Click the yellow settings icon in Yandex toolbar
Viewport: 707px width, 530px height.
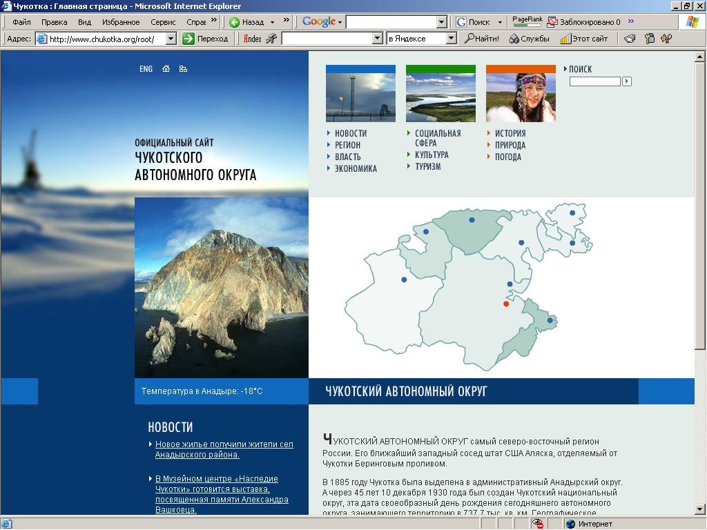[x=649, y=39]
